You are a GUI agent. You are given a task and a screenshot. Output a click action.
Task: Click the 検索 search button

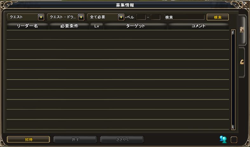(218, 17)
